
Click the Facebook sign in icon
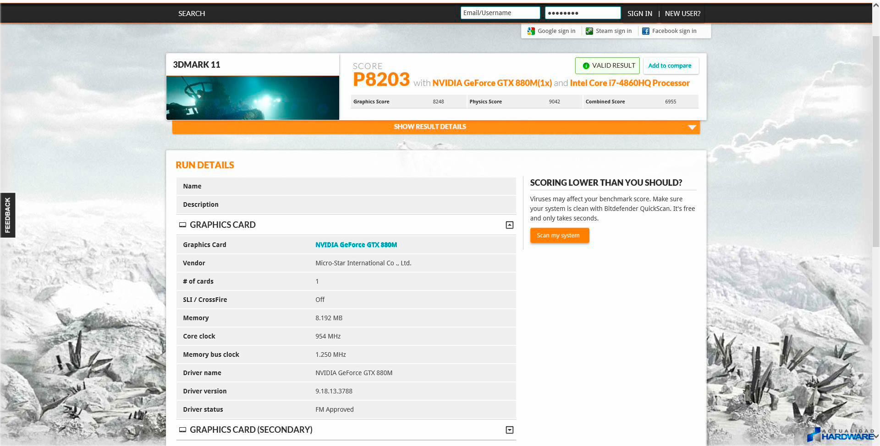pos(645,31)
